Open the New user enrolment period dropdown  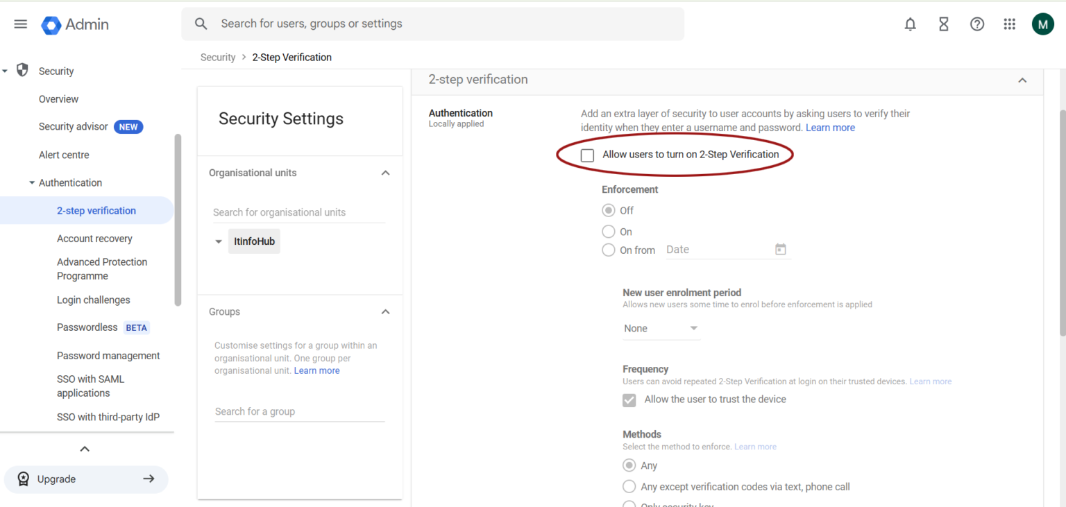coord(660,328)
